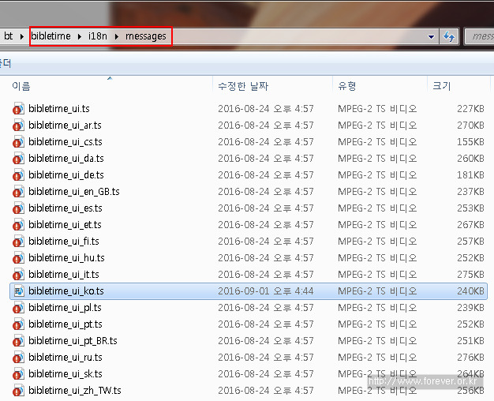Sort by the 유형 column header
The image size is (494, 401).
coord(347,86)
